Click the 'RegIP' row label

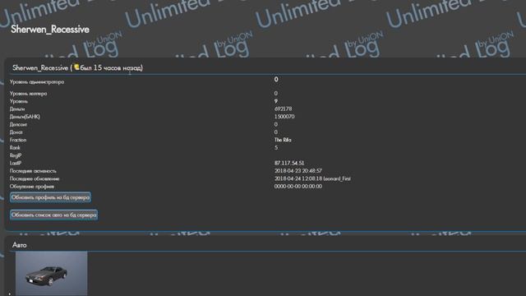[16, 155]
